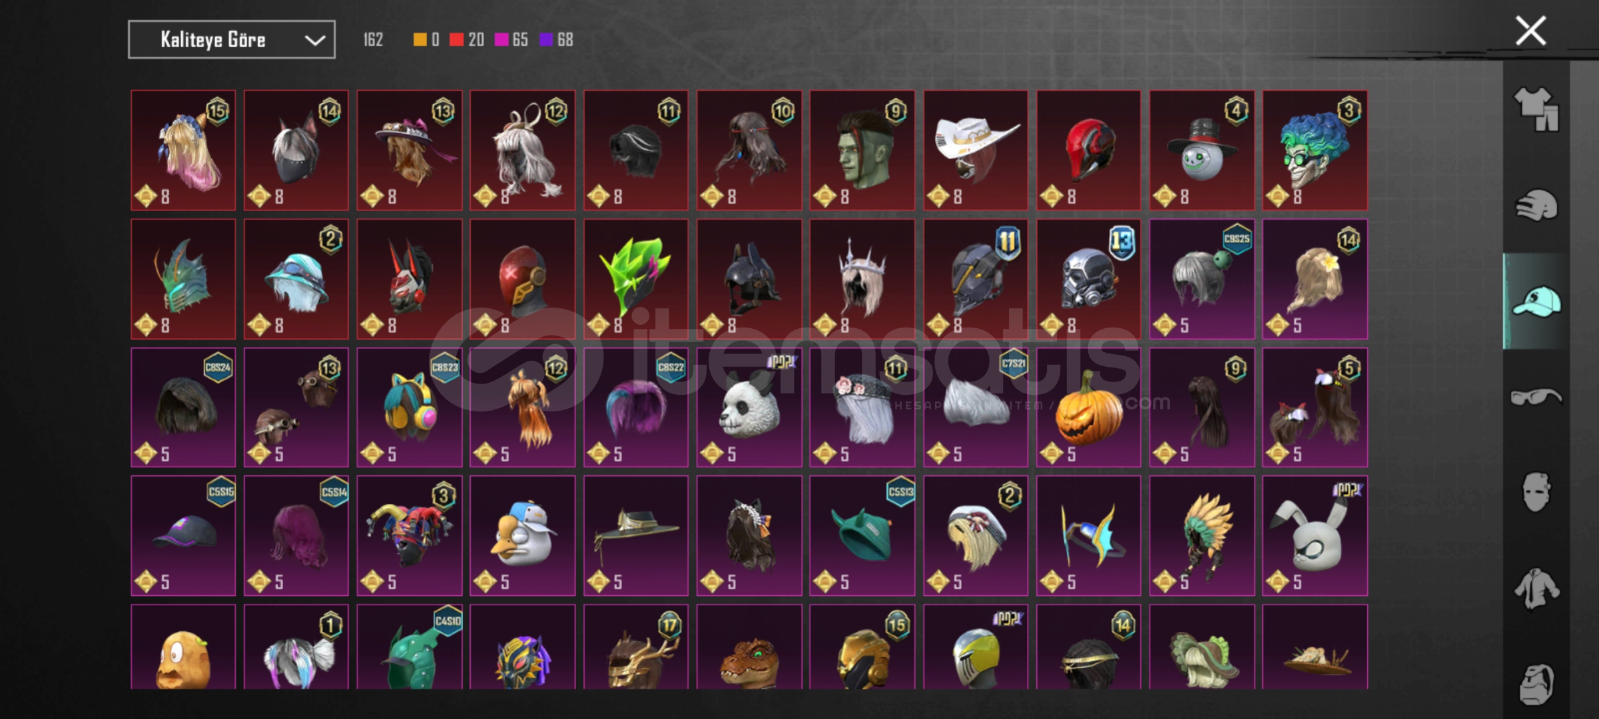This screenshot has height=719, width=1599.
Task: Pick the green spiky crystal headgear
Action: pos(636,278)
